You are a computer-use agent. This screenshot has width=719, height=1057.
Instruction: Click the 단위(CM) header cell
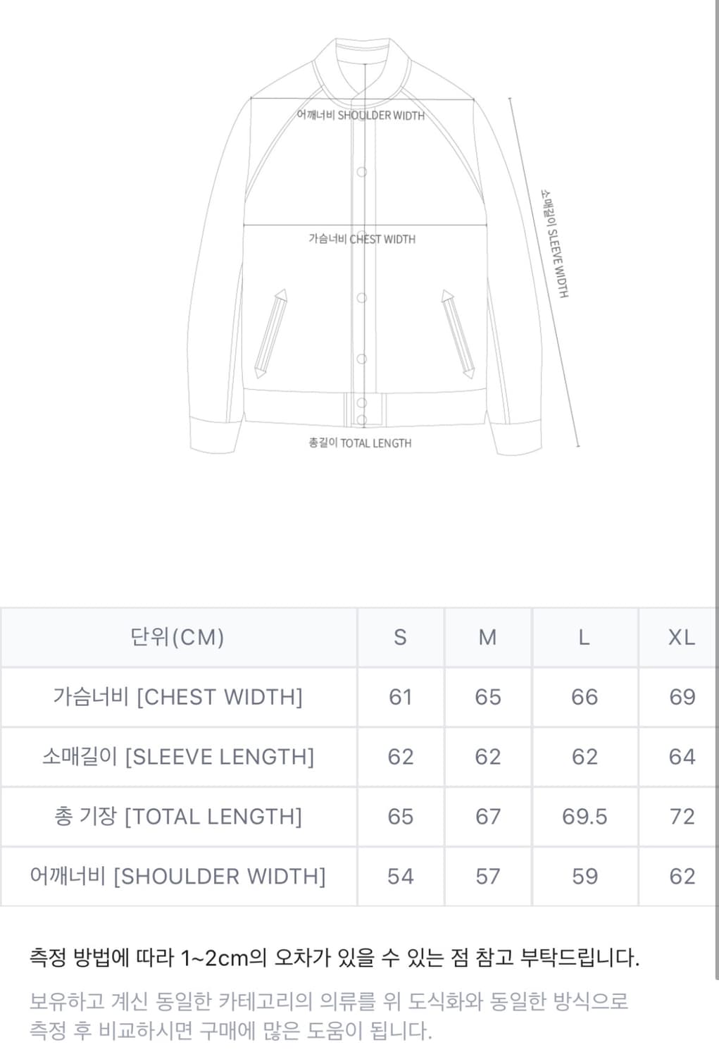177,637
